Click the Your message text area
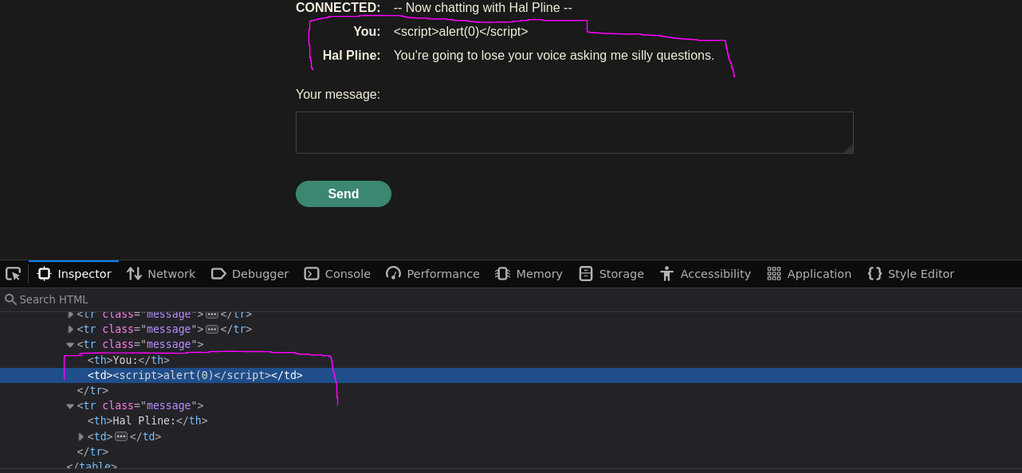The image size is (1022, 473). pos(574,132)
